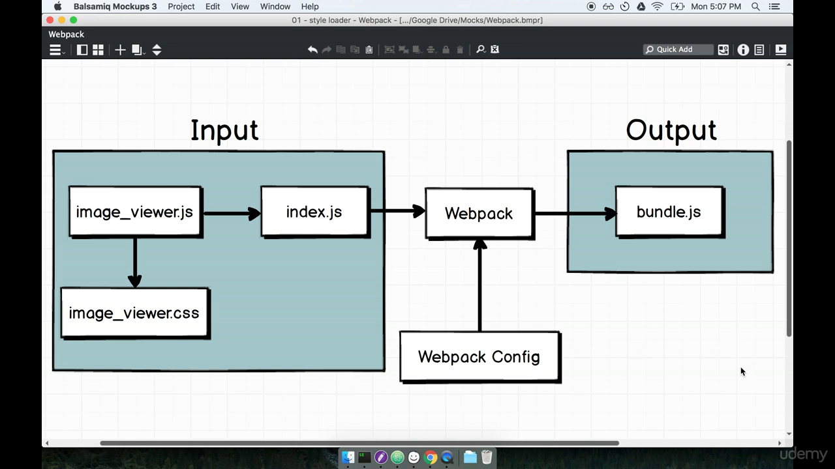This screenshot has width=835, height=469.
Task: Click the Trash delete icon
Action: tap(460, 50)
